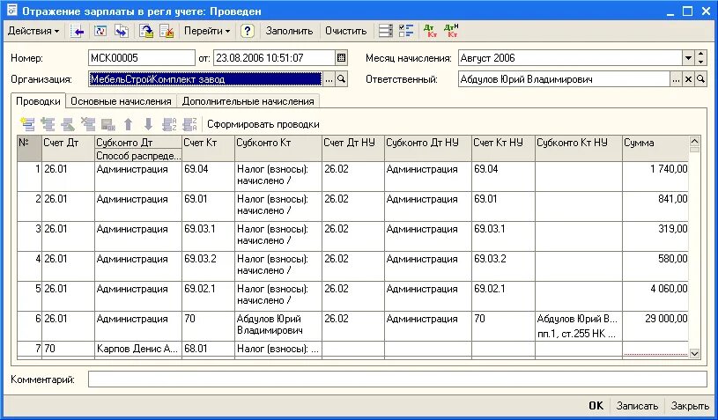The height and width of the screenshot is (420, 718).
Task: Click the table scrollbar up arrow
Action: pos(694,142)
